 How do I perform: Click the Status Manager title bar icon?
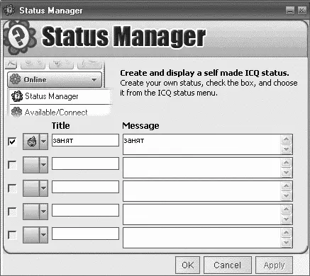[9, 11]
